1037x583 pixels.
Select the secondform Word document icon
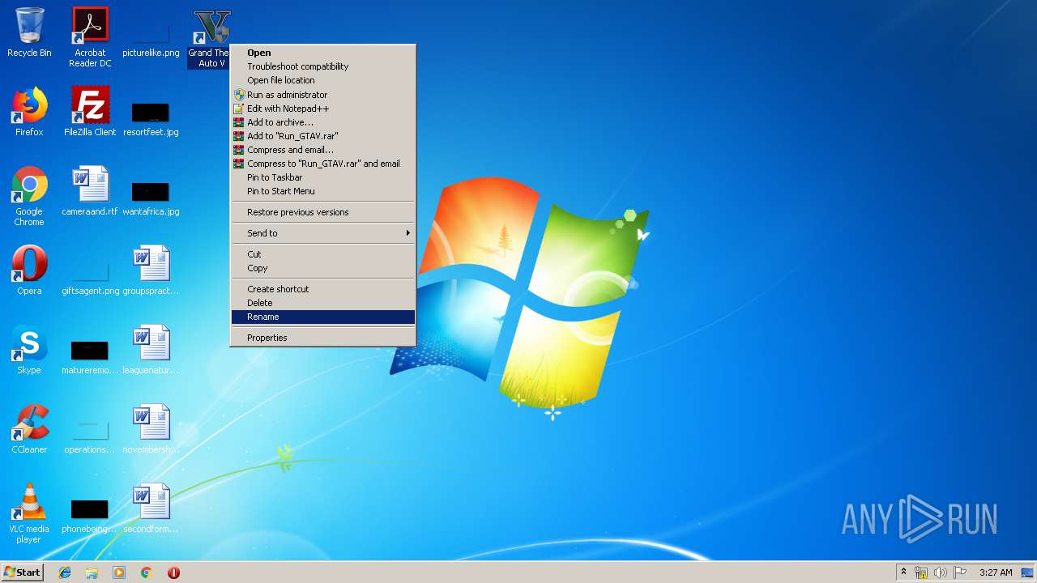(x=151, y=509)
